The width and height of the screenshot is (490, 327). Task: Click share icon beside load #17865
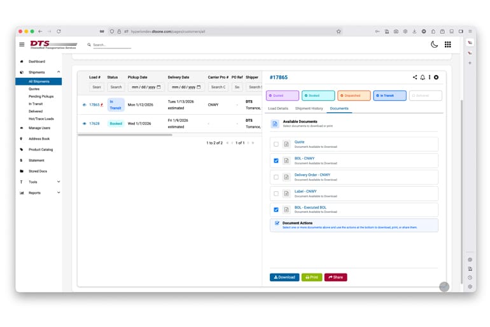pos(415,77)
